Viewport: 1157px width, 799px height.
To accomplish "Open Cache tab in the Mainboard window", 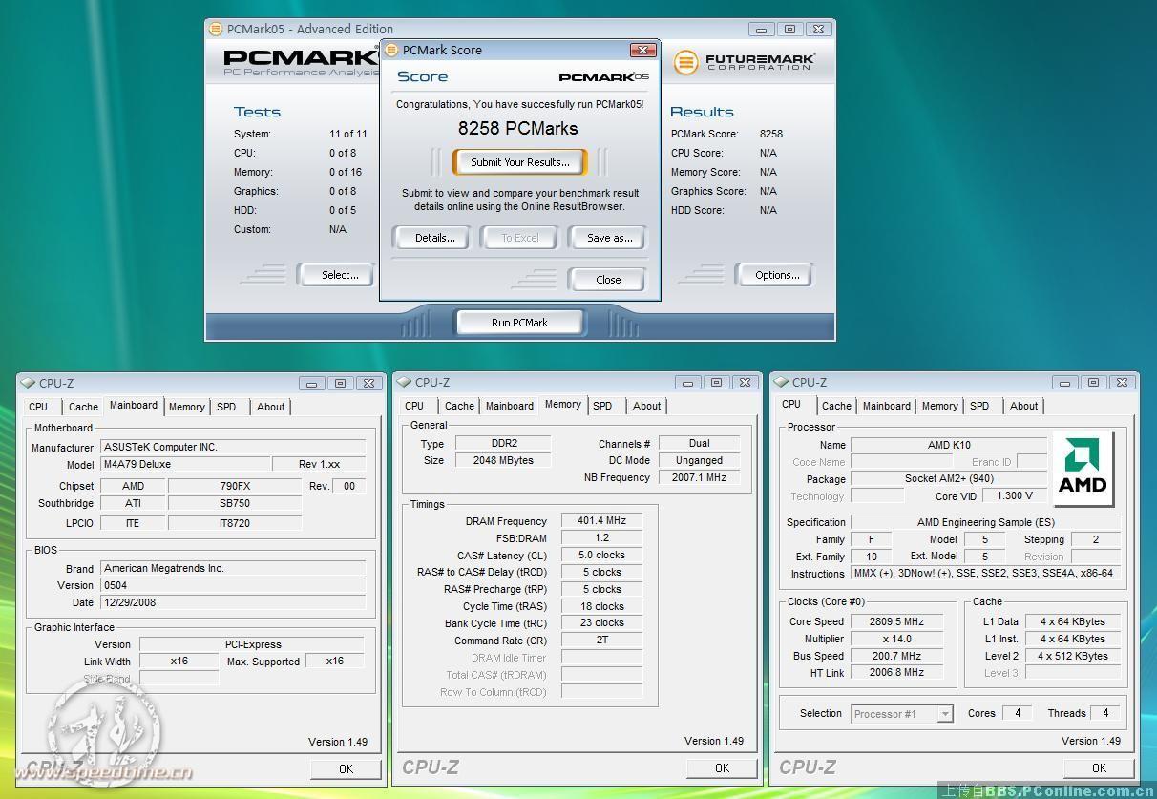I will [83, 407].
